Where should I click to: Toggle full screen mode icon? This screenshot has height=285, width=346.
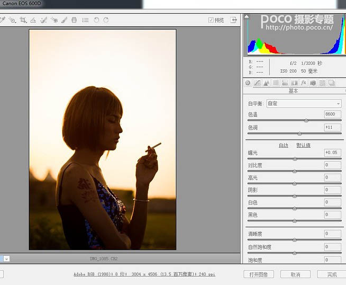[233, 20]
